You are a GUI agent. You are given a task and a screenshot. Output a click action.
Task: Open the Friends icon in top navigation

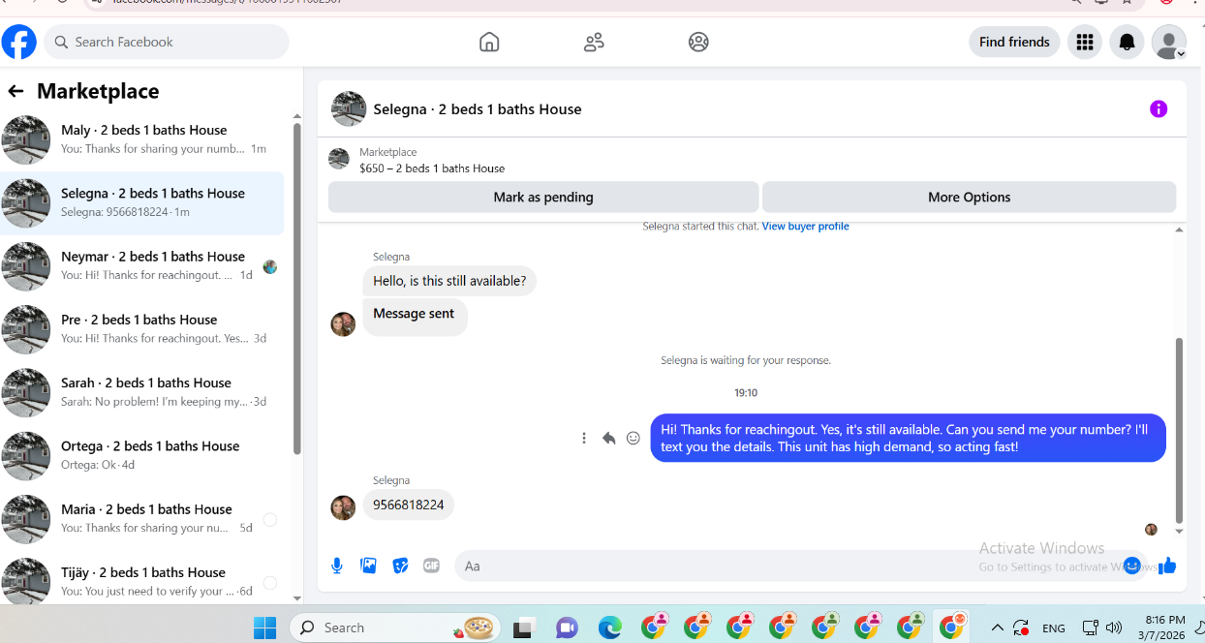point(594,42)
